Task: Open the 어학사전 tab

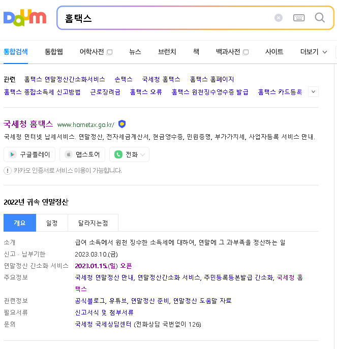Action: click(x=92, y=52)
